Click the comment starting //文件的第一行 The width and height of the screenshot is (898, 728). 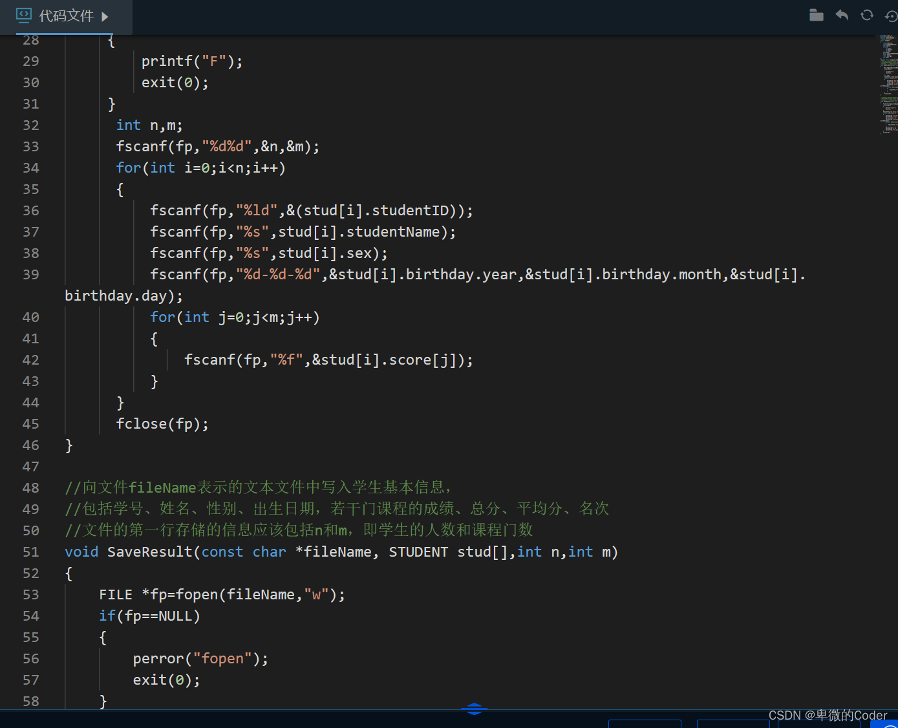click(299, 530)
